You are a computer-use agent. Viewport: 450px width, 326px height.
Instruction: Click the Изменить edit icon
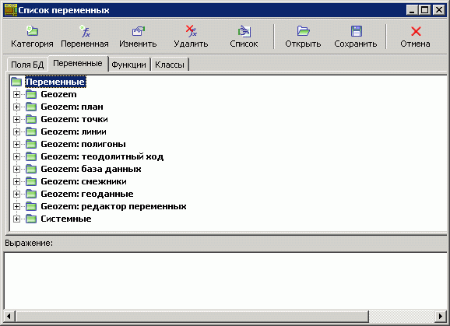pos(138,31)
